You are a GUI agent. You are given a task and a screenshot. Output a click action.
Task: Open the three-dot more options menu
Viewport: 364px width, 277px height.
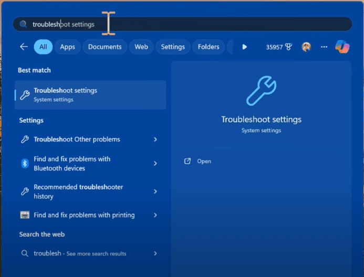[x=324, y=47]
